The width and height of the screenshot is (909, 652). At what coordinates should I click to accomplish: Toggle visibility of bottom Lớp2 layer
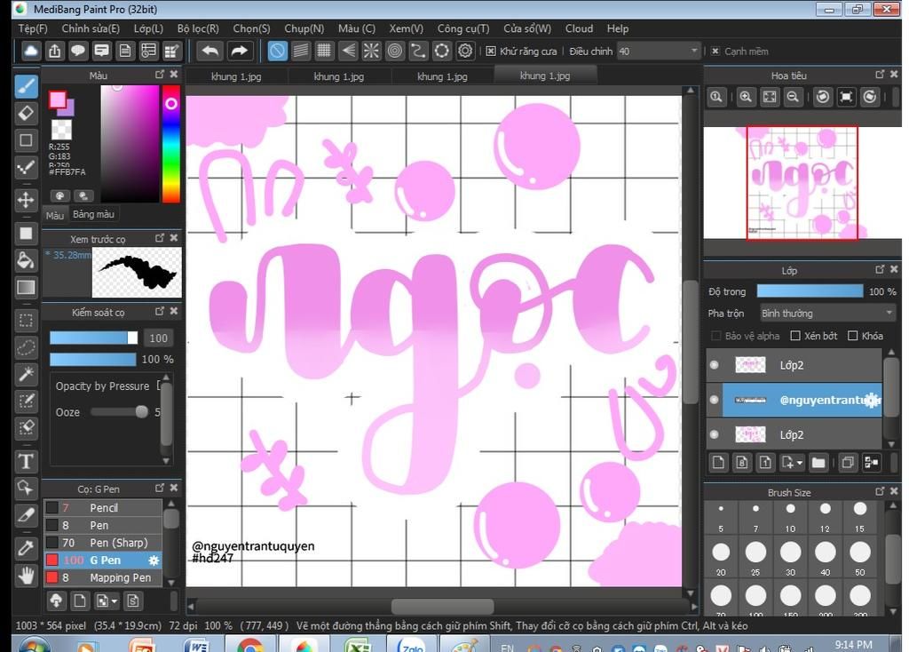[x=715, y=434]
